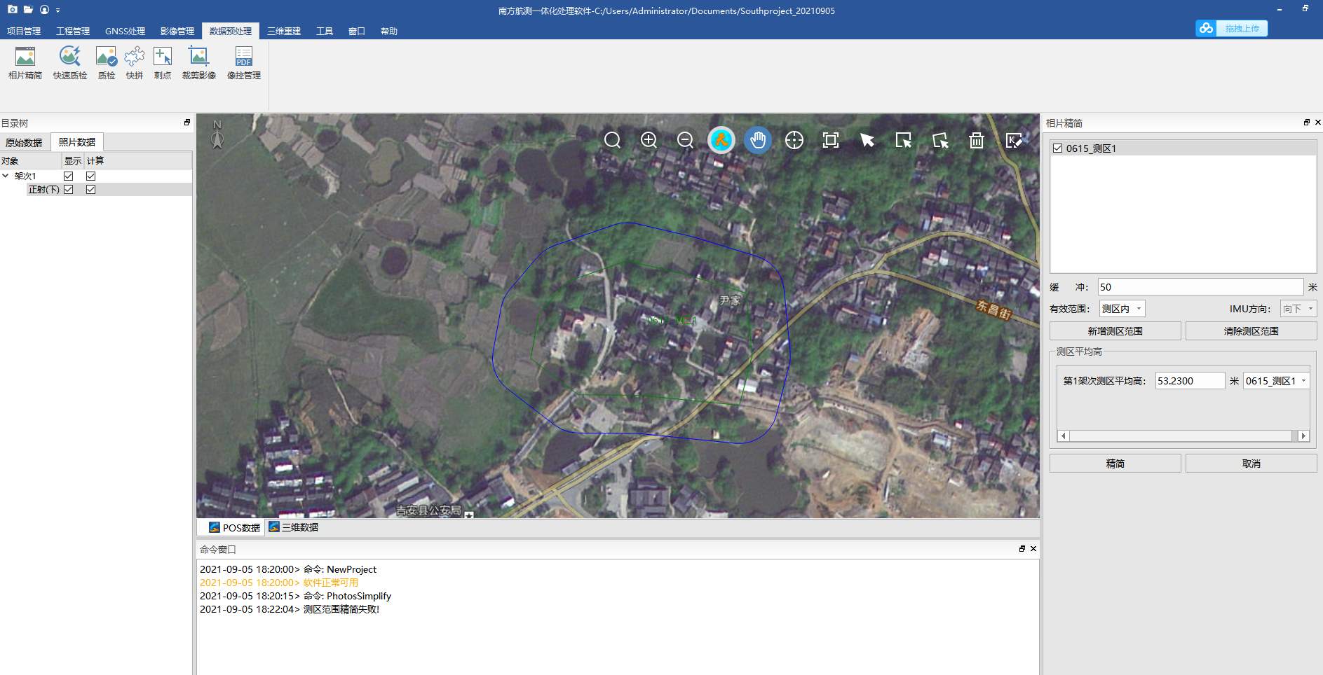The width and height of the screenshot is (1323, 675).
Task: Toggle 架次1 display checkbox
Action: (x=69, y=176)
